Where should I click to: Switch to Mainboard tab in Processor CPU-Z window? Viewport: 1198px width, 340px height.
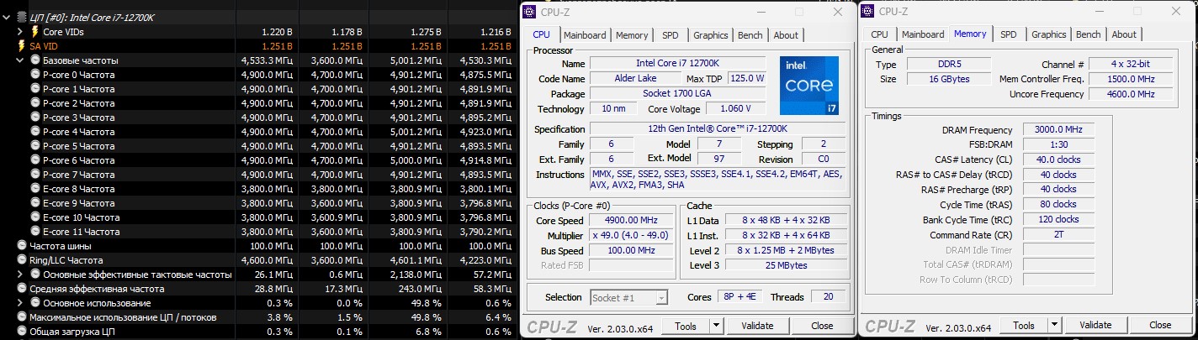585,35
